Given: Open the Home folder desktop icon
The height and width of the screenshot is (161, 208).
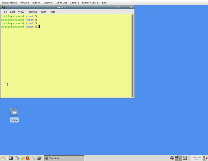Looking at the screenshot, I should coord(14,112).
